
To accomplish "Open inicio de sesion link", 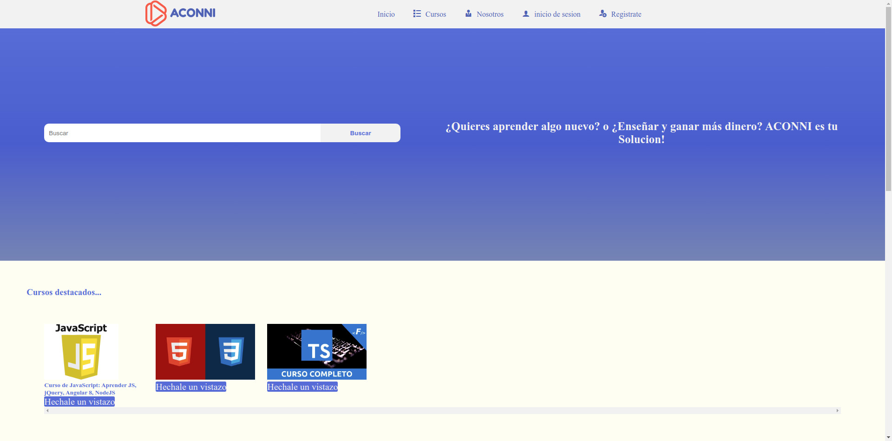I will pos(557,14).
